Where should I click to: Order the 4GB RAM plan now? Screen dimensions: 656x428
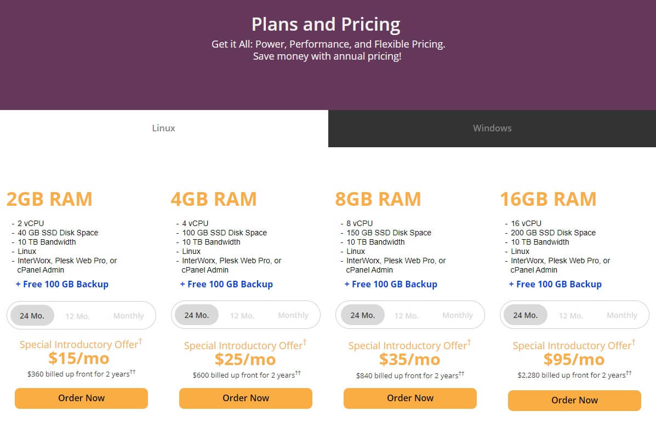[246, 398]
